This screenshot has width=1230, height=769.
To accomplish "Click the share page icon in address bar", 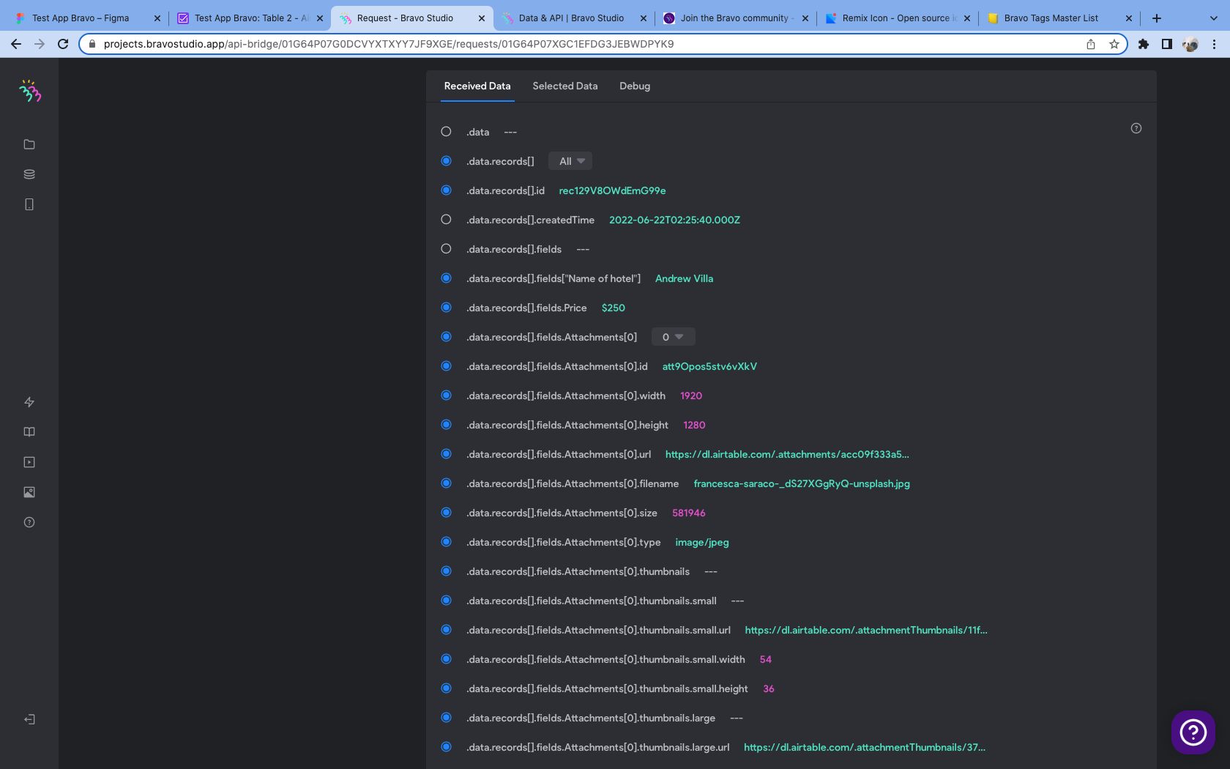I will tap(1091, 44).
